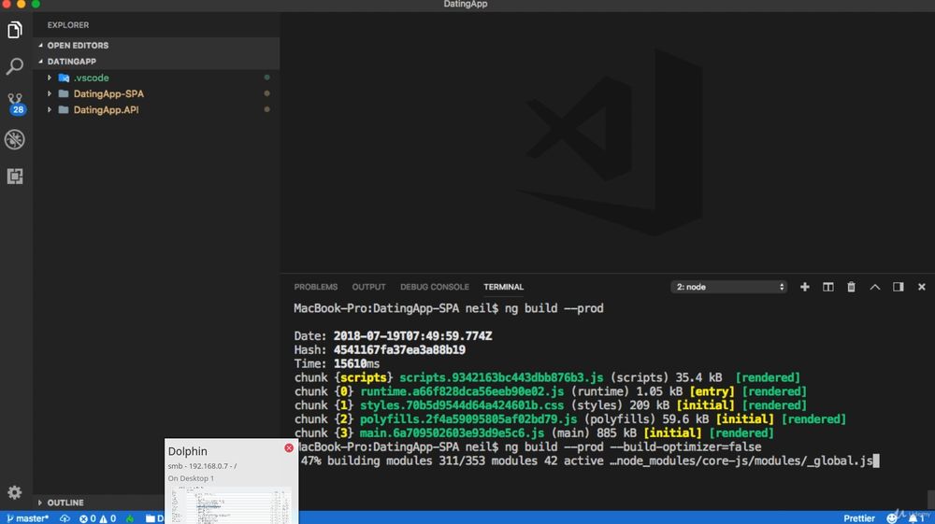Click Prettier in the status bar
935x524 pixels.
[x=858, y=518]
